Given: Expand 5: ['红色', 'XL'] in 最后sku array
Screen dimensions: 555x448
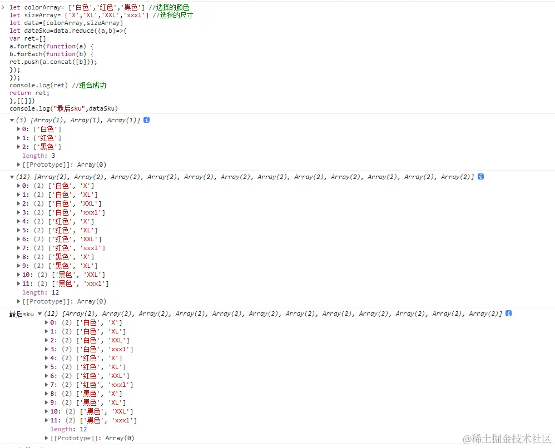Looking at the screenshot, I should click(46, 367).
